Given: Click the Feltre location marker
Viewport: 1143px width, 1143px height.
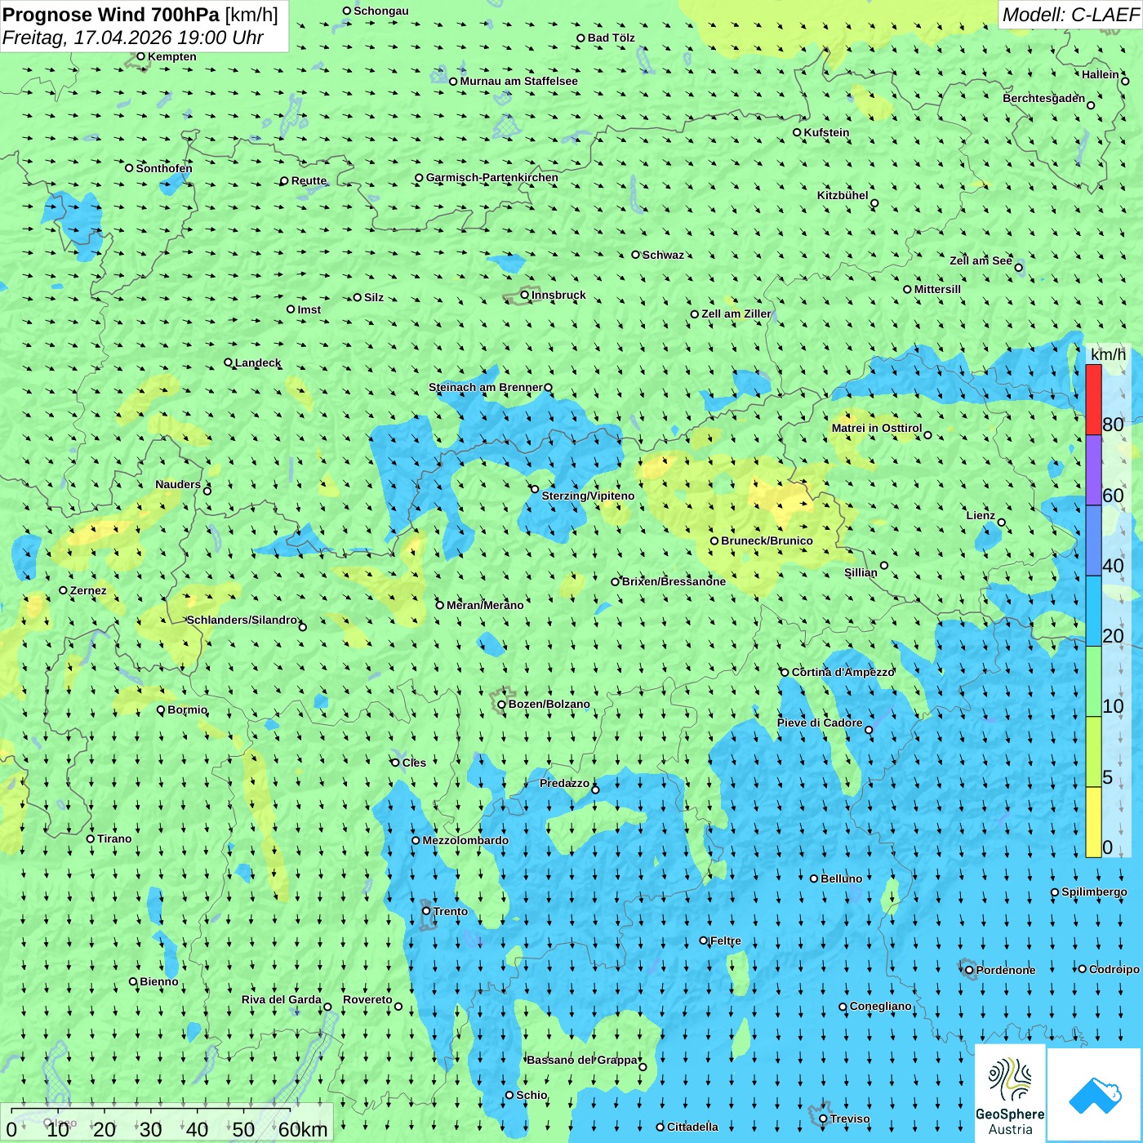Looking at the screenshot, I should click(703, 941).
